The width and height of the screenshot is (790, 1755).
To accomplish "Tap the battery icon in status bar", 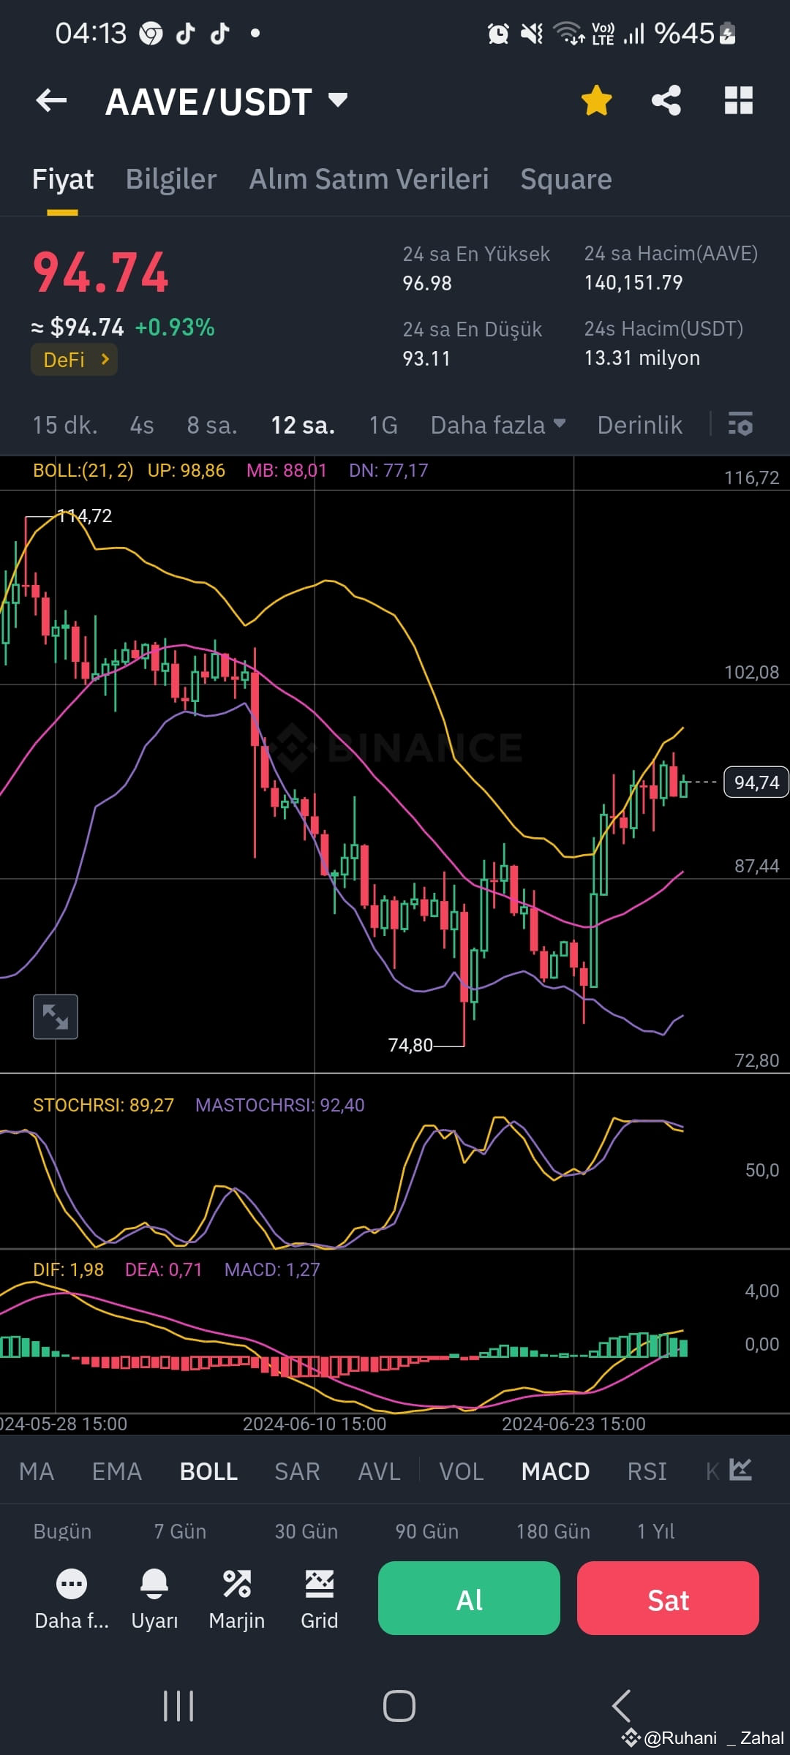I will [728, 34].
